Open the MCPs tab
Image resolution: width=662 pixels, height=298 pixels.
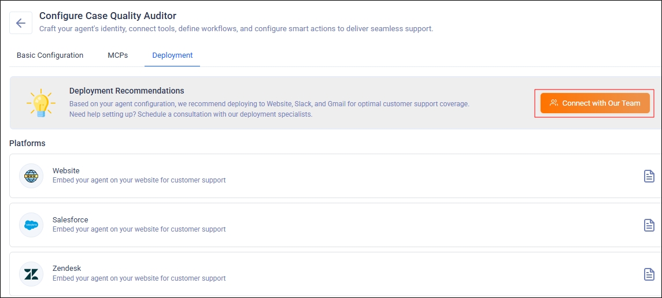(x=117, y=55)
